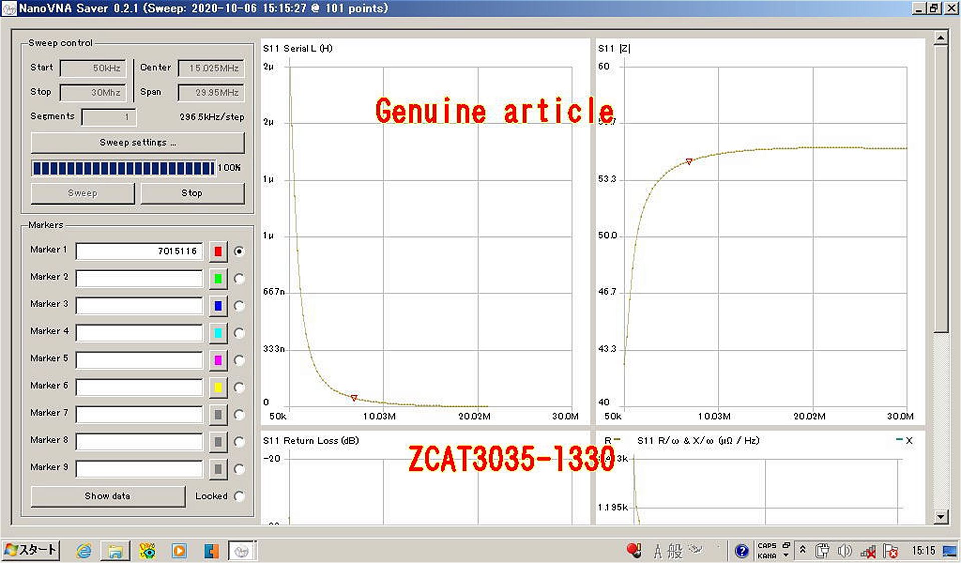
Task: Click the Sweep settings button
Action: tap(138, 143)
